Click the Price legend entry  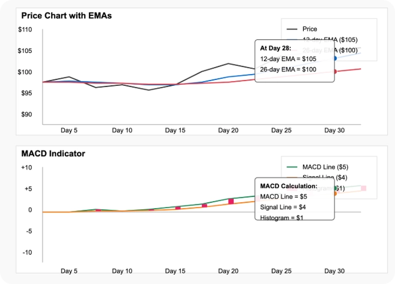pos(310,29)
